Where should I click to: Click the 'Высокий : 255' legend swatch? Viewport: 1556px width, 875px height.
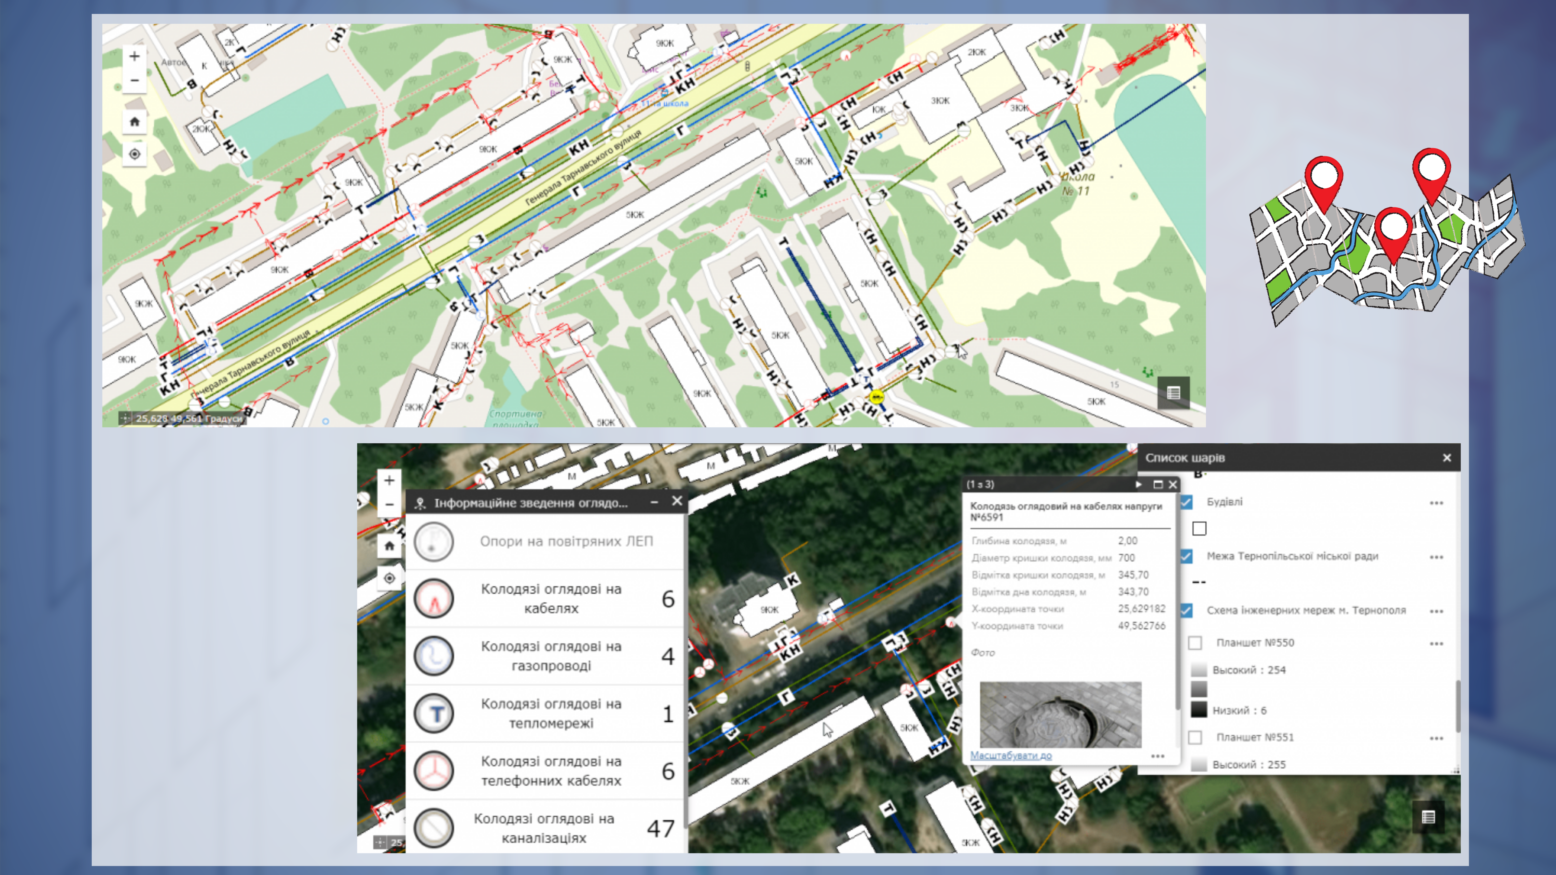(x=1199, y=764)
